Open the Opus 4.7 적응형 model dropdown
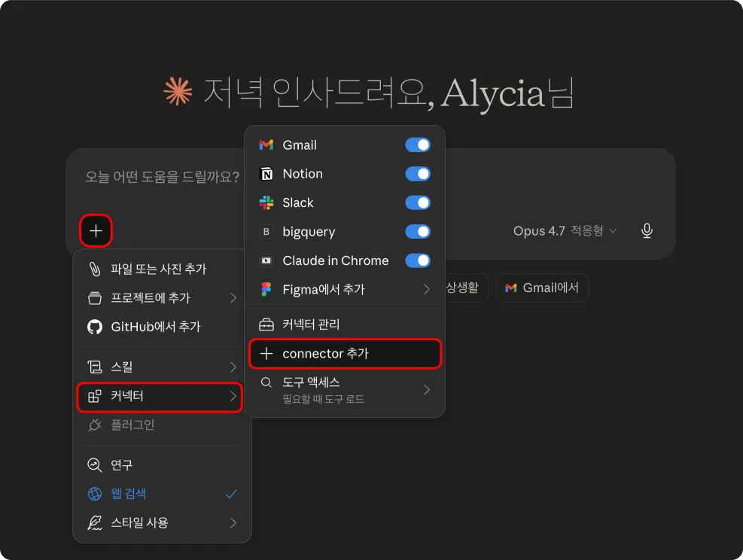Viewport: 743px width, 560px height. (x=565, y=231)
